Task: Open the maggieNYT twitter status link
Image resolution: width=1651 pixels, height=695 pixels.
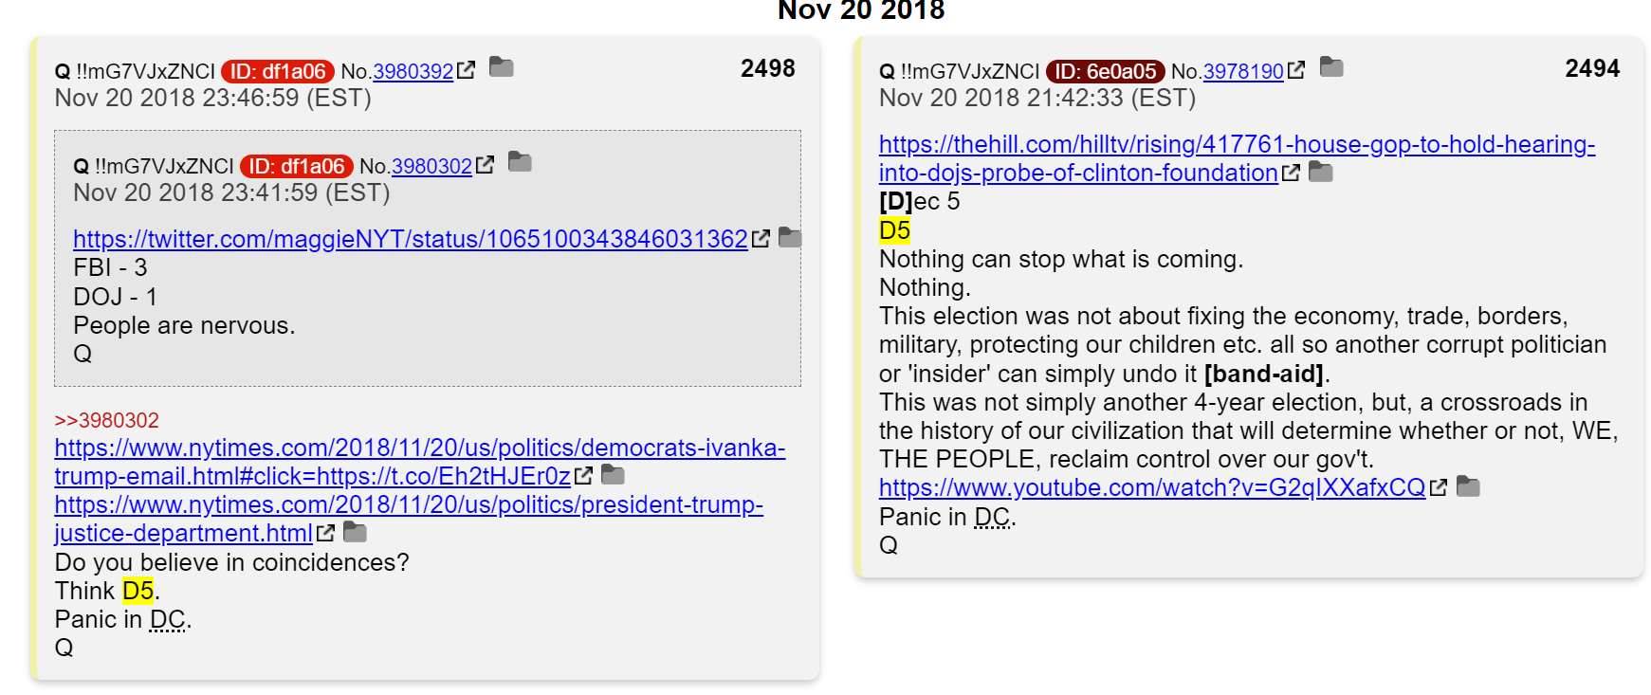Action: pyautogui.click(x=411, y=239)
